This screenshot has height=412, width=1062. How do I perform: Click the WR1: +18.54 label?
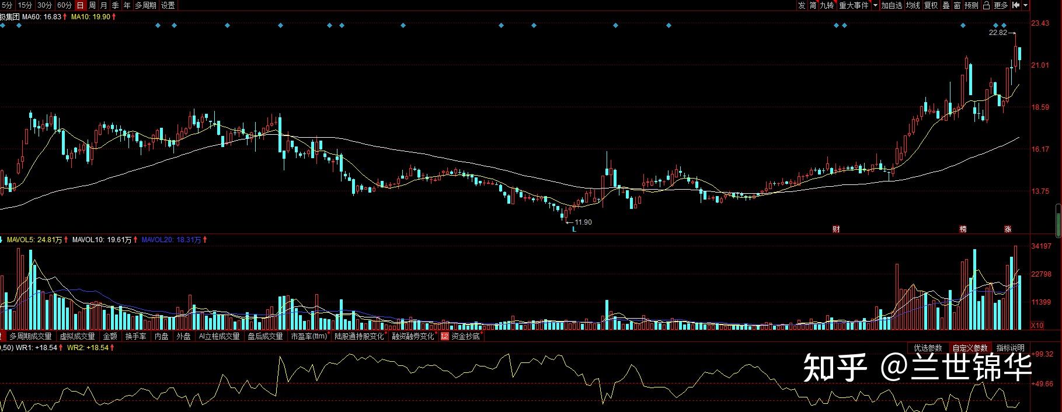point(37,348)
